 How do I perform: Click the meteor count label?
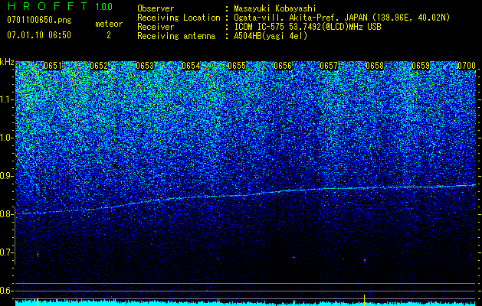[x=109, y=24]
